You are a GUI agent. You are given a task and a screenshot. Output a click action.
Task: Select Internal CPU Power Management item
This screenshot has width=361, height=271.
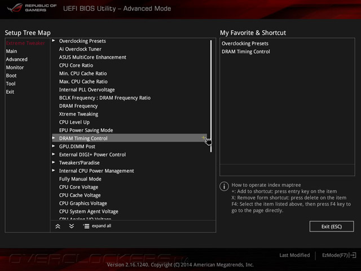tap(96, 171)
